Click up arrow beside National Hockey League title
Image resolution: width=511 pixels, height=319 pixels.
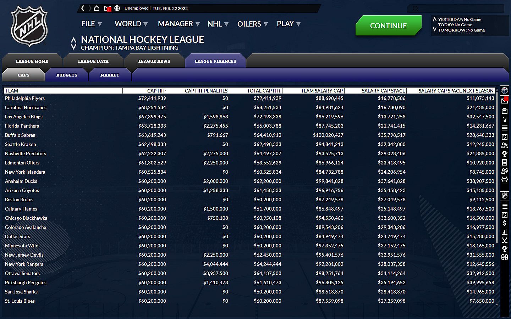[73, 40]
